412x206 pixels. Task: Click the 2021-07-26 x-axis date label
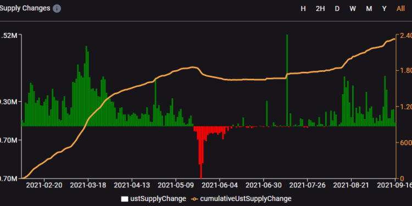point(307,185)
